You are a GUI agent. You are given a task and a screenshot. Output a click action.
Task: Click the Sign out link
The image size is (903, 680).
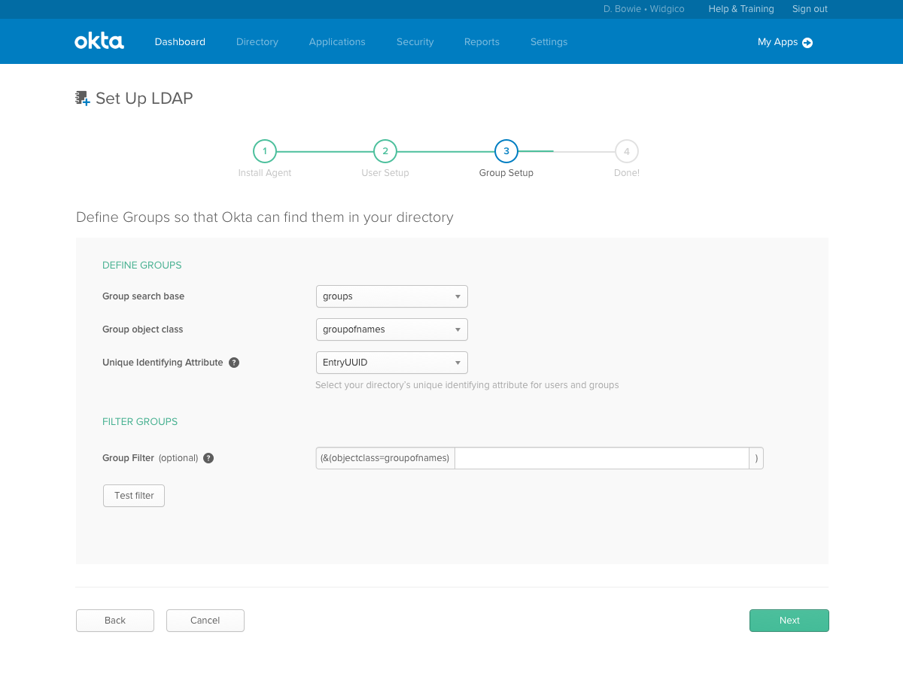810,9
